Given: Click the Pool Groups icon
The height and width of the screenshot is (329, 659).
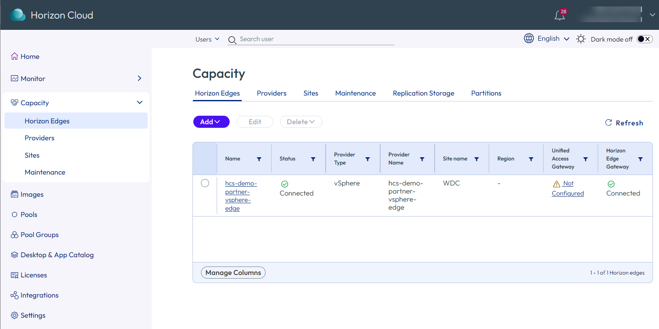Looking at the screenshot, I should point(15,235).
